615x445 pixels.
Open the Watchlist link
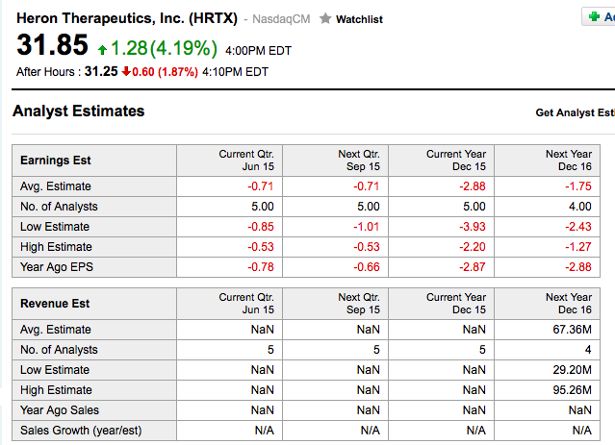click(359, 19)
